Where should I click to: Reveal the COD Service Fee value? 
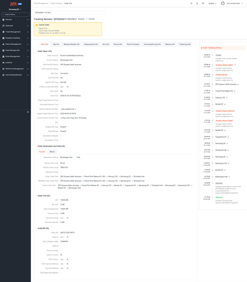68,218
